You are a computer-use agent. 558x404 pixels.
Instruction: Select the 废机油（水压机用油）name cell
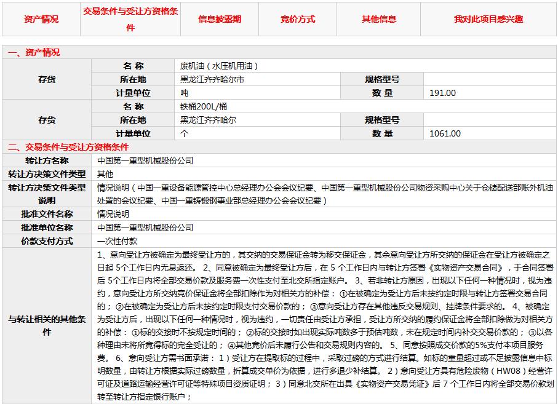[218, 66]
